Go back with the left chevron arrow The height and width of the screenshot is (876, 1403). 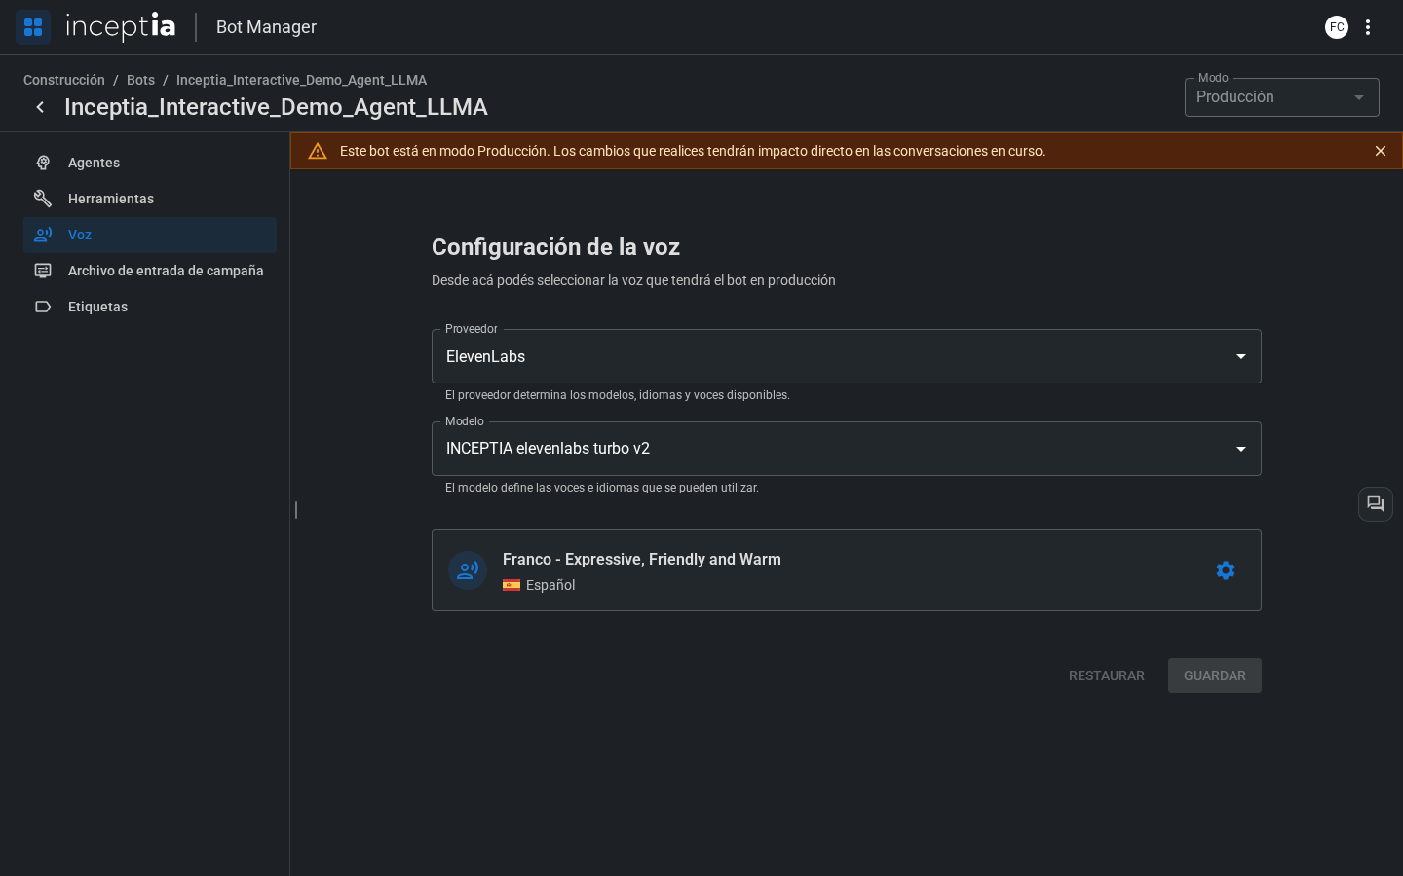pos(40,107)
